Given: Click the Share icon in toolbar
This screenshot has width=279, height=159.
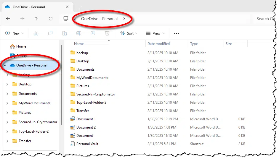Looking at the screenshot, I should pyautogui.click(x=93, y=33).
